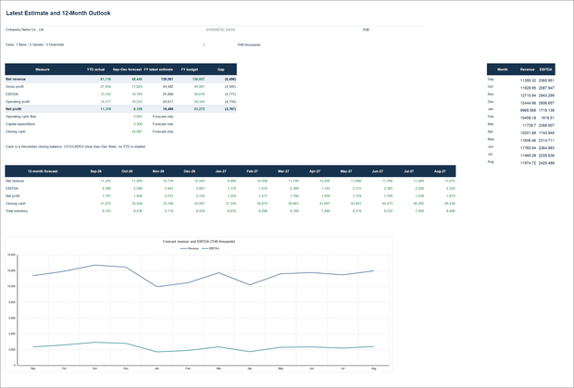The image size is (574, 388).
Task: Select the 'Capital expenditure' row label
Action: click(x=20, y=124)
